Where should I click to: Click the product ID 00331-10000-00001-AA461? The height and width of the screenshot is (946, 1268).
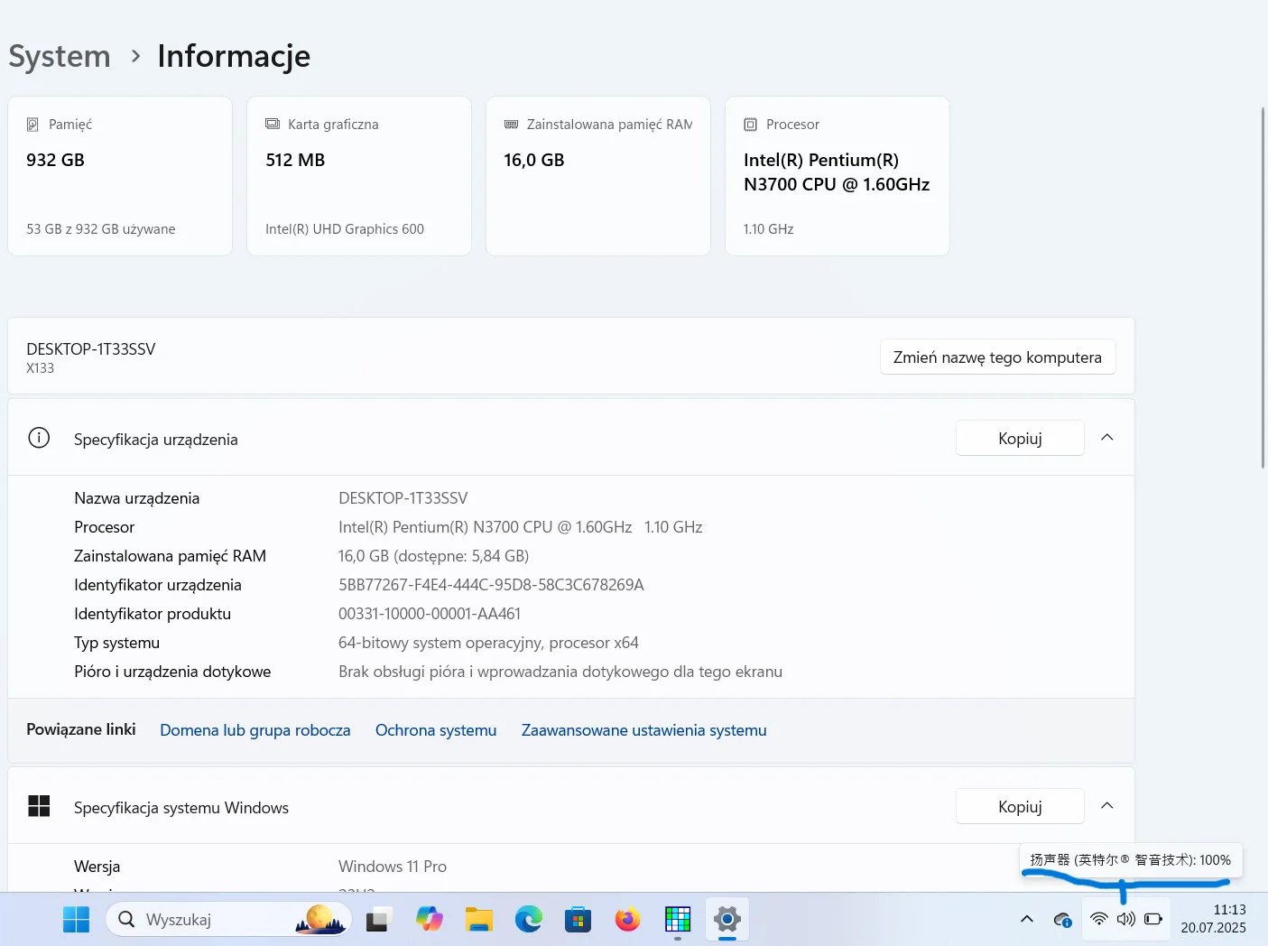(430, 614)
